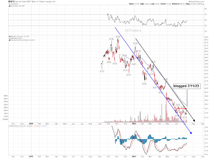Click the Close 17.83 header value
The width and height of the screenshot is (211, 158).
click(166, 4)
